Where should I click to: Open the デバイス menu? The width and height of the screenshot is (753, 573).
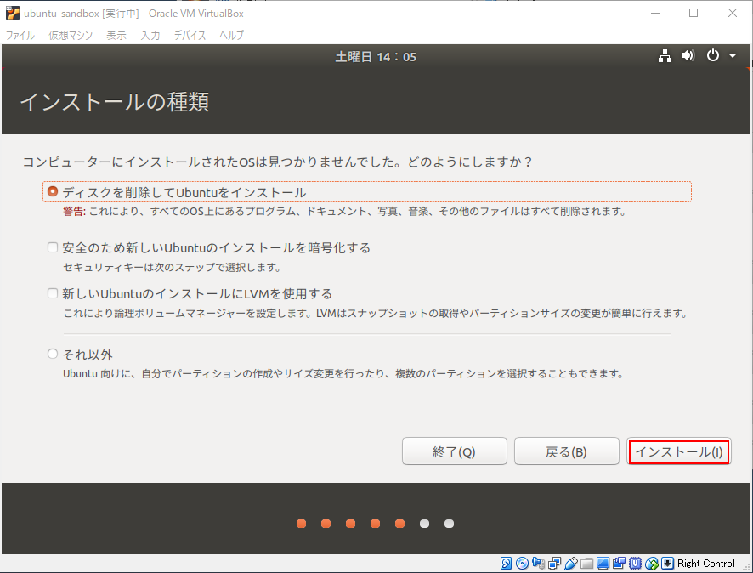tap(190, 35)
